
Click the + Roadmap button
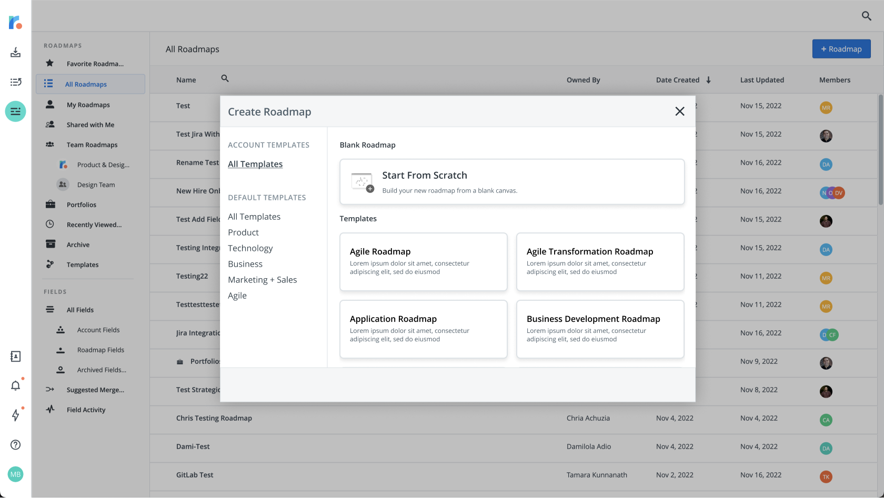point(841,48)
